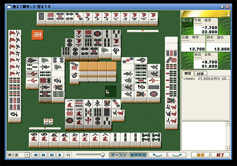Switch to the 結果 results tab
This screenshot has height=166, width=237.
click(x=200, y=74)
